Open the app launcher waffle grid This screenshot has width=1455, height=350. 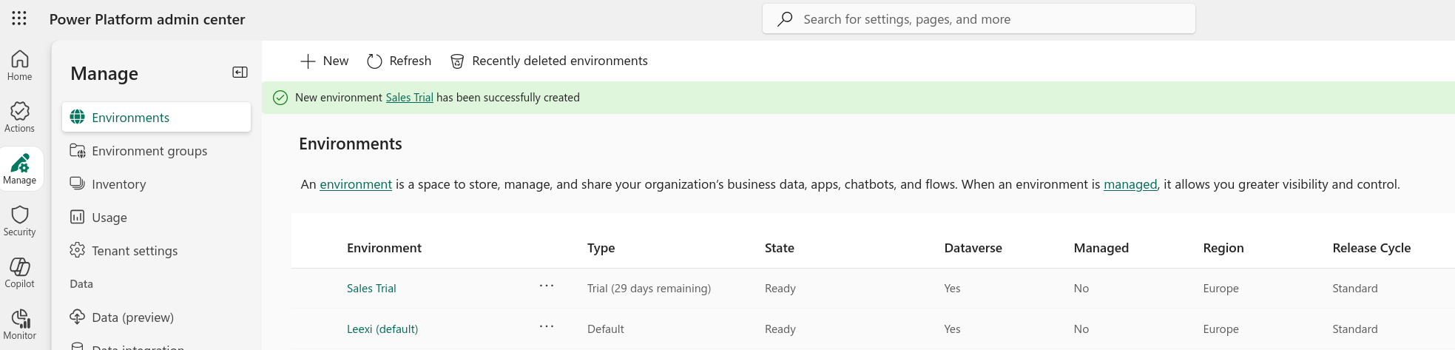(x=19, y=18)
